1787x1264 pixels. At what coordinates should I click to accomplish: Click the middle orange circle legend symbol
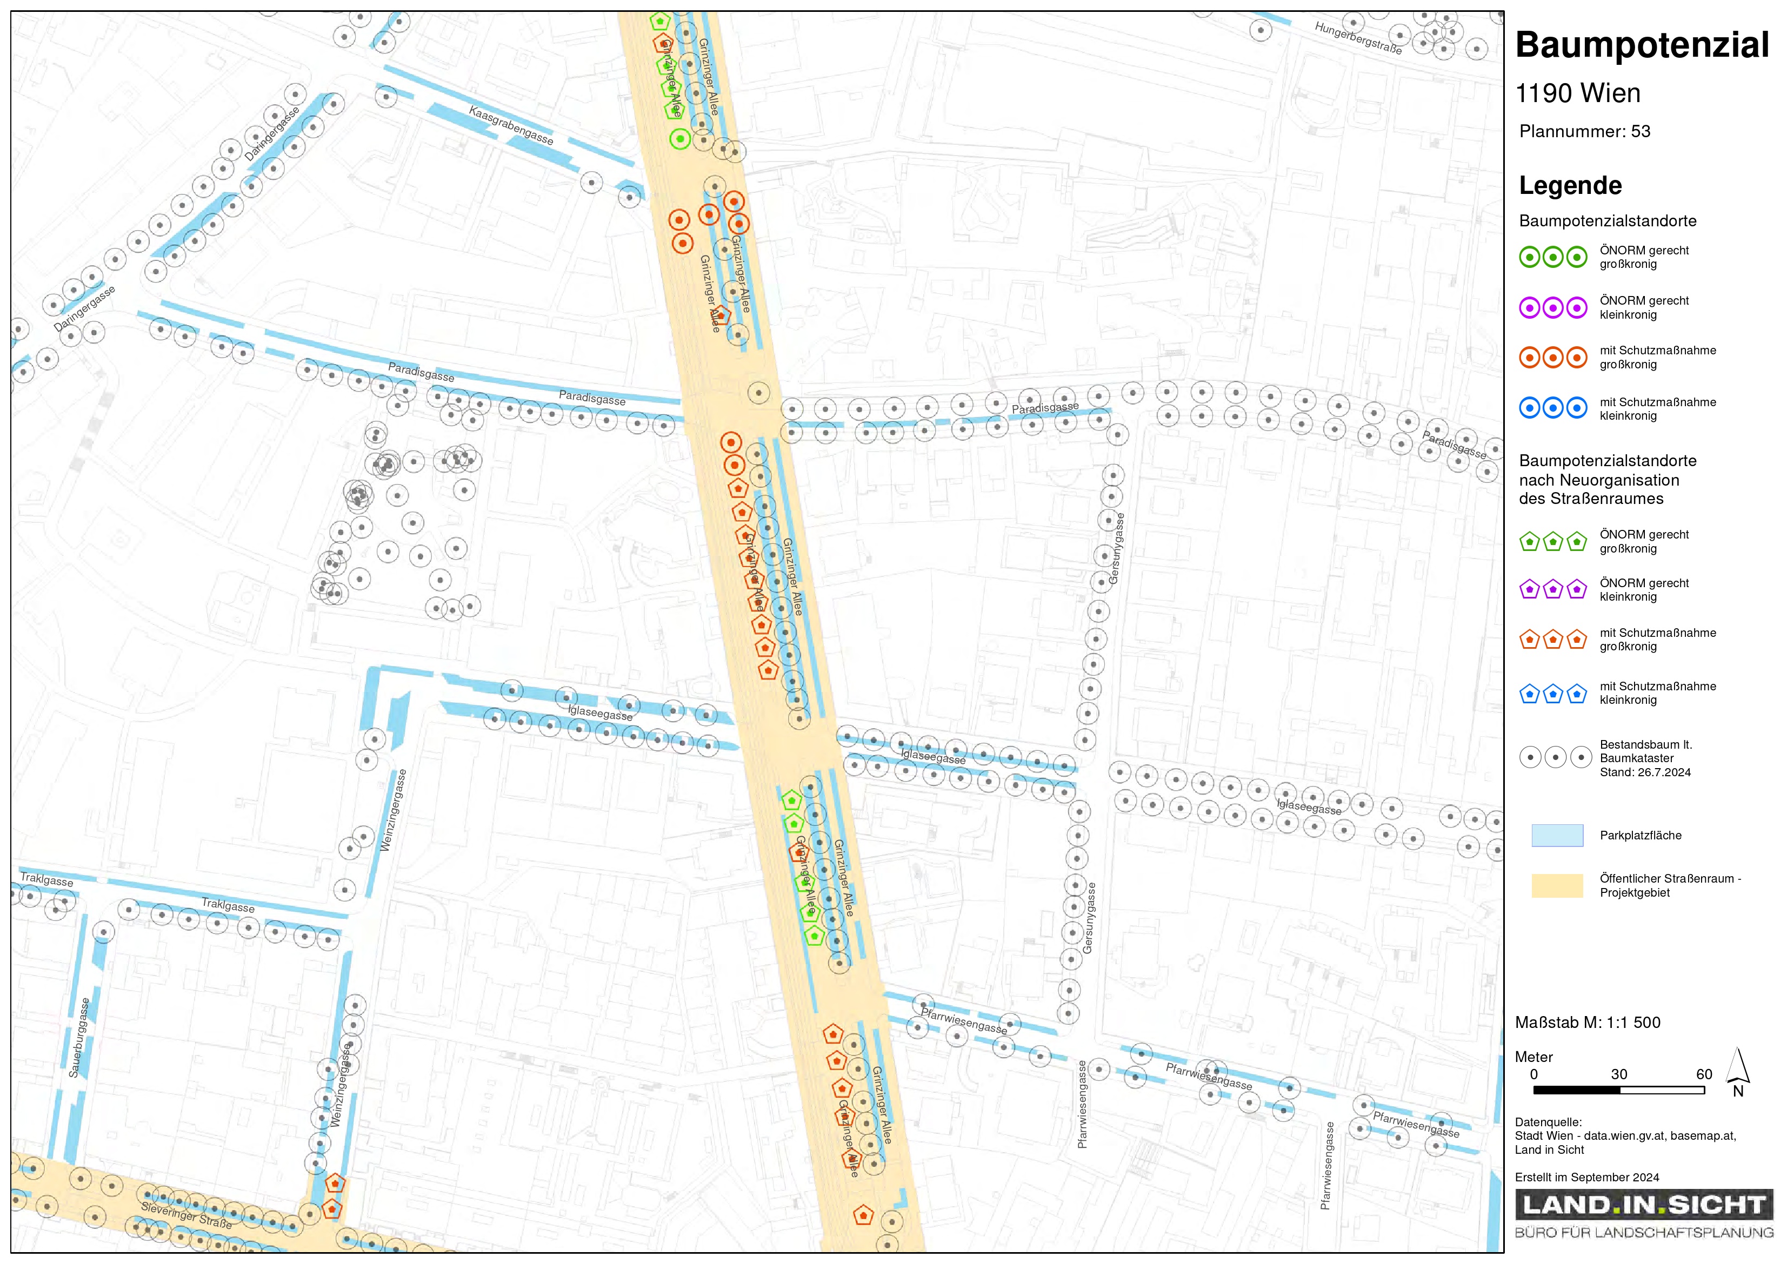click(x=1552, y=358)
